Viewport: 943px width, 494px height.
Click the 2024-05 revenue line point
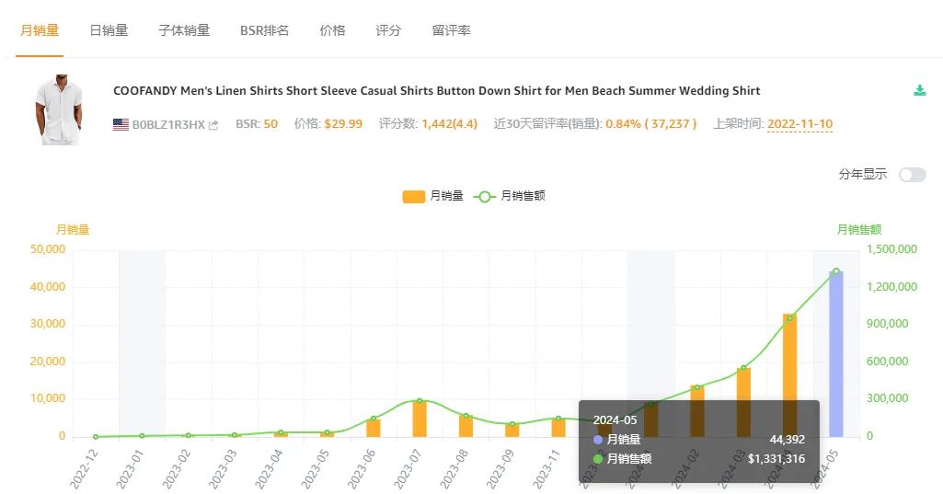836,271
